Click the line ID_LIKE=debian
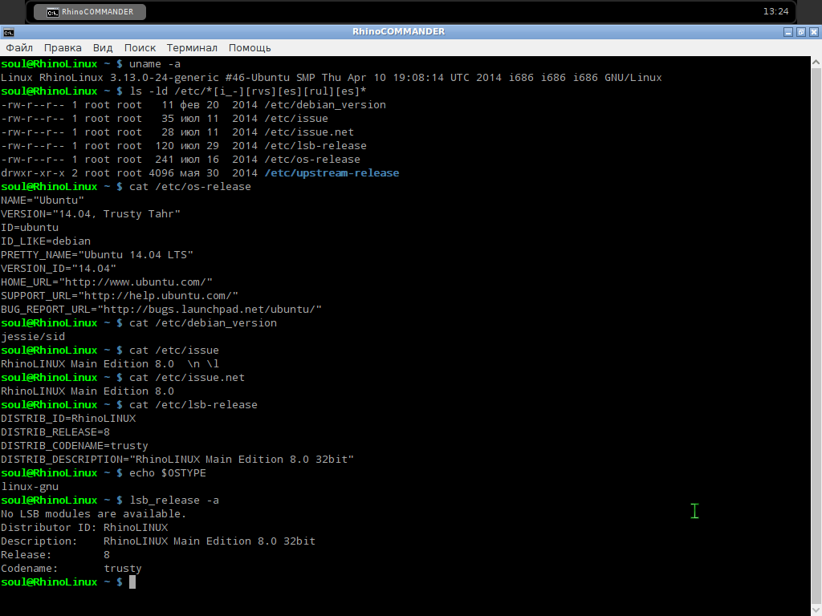The image size is (822, 616). point(46,241)
